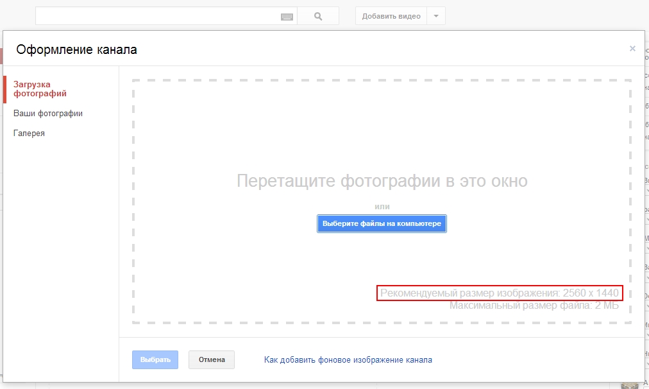Click the Перетащите фотографии в это окно heading

pos(382,181)
